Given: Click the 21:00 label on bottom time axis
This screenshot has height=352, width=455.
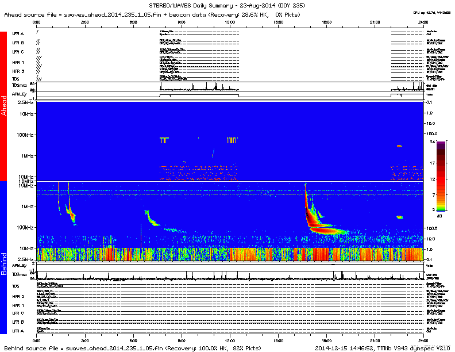Looking at the screenshot, I should tap(375, 340).
